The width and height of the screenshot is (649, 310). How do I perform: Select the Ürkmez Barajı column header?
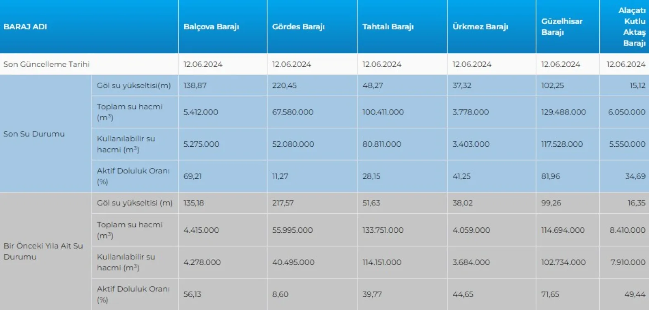(480, 27)
